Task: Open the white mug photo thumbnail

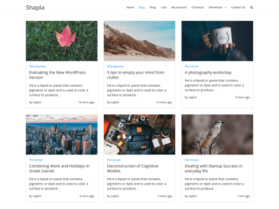Action: tap(217, 41)
